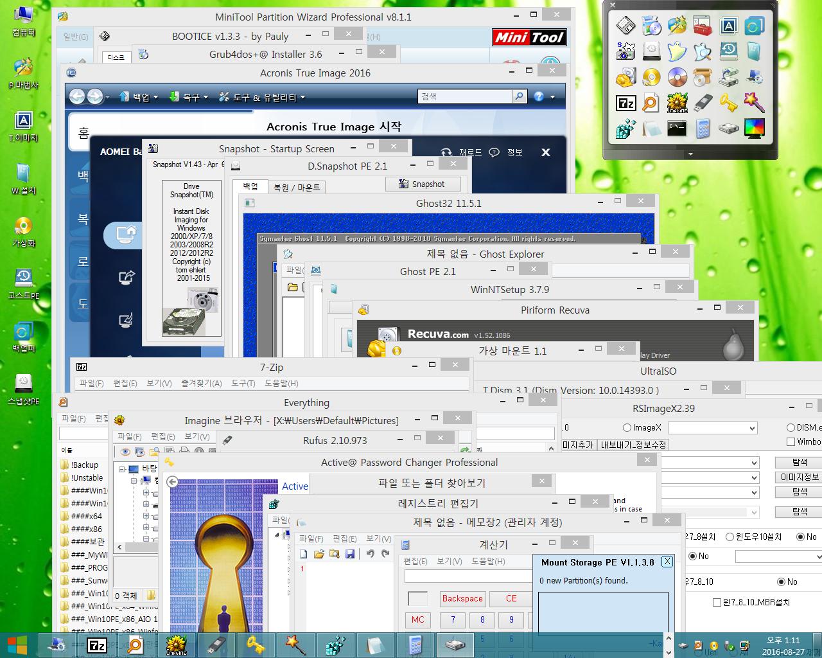
Task: Click the Calculator display field
Action: pos(469,577)
